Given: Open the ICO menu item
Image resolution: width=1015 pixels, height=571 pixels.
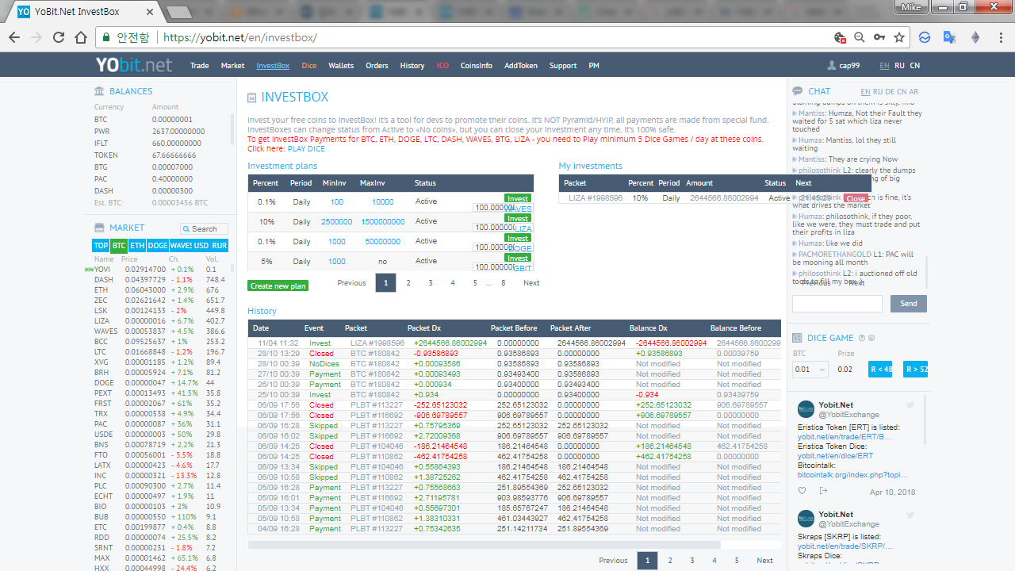Looking at the screenshot, I should 442,66.
